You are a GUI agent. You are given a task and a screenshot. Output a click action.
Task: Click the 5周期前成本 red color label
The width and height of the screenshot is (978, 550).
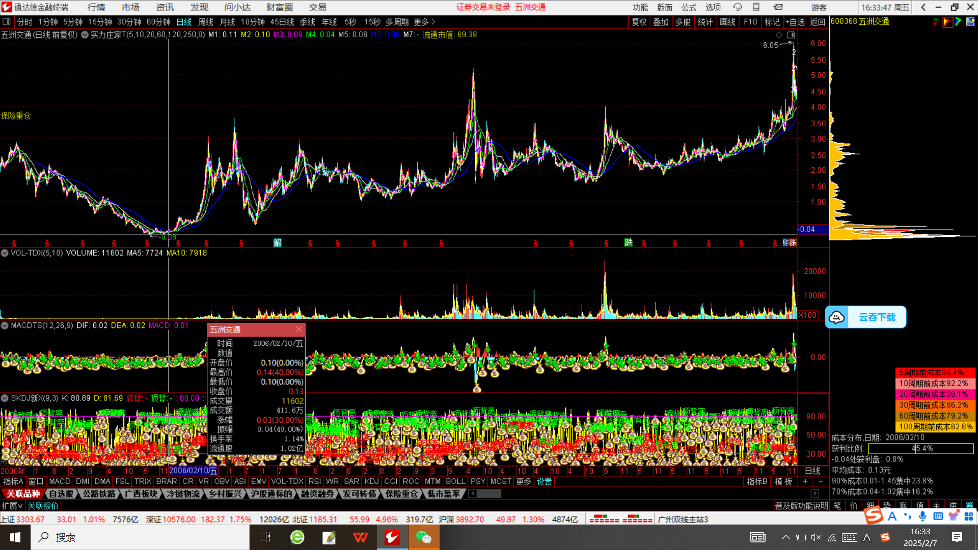[935, 373]
